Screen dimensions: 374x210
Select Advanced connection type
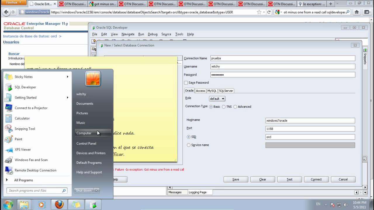pyautogui.click(x=235, y=107)
